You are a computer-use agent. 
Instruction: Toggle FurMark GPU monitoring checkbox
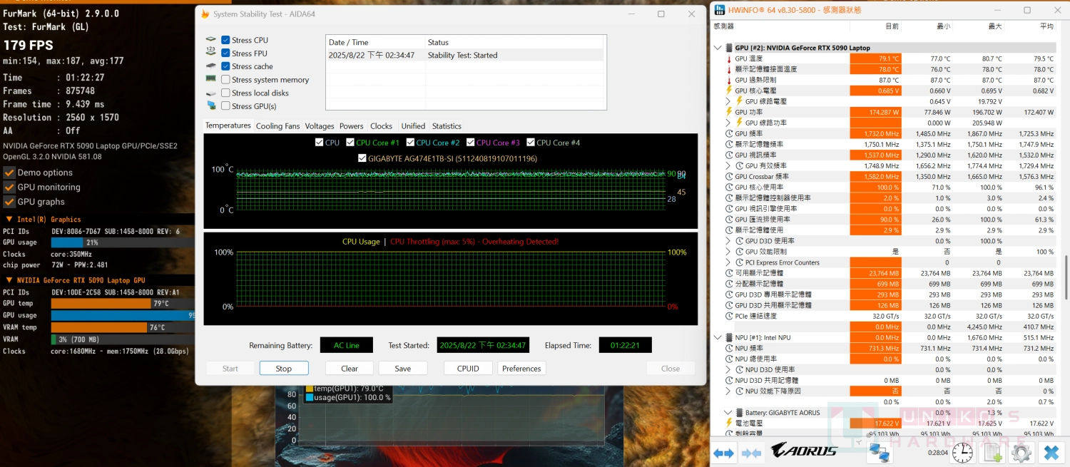(x=9, y=187)
